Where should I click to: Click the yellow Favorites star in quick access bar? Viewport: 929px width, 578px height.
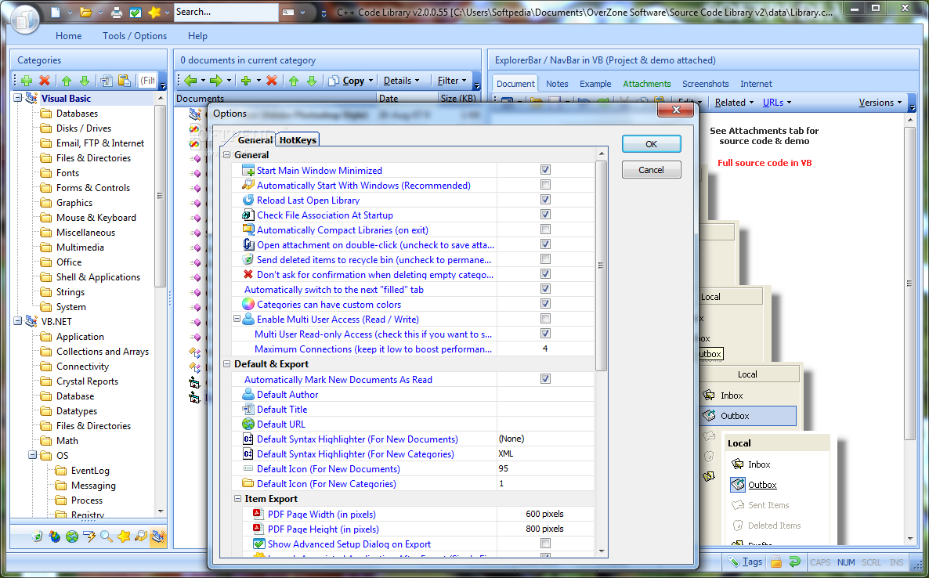[x=154, y=12]
